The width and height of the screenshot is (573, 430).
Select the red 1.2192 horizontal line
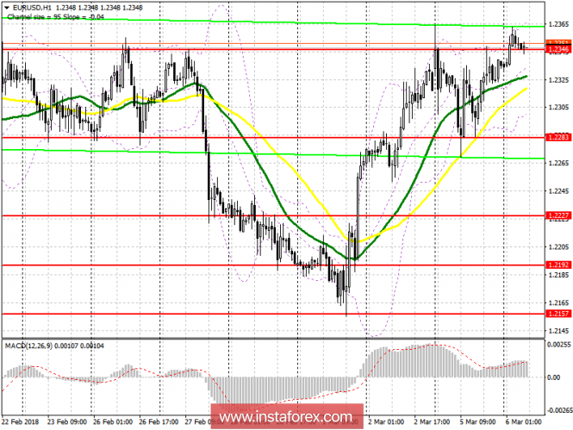pyautogui.click(x=272, y=265)
